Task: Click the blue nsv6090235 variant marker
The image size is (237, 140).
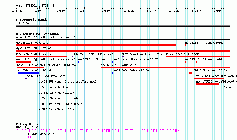Action: 79,62
